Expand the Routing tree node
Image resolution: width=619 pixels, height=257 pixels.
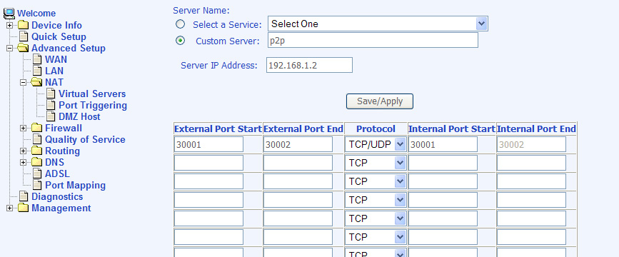click(x=23, y=151)
